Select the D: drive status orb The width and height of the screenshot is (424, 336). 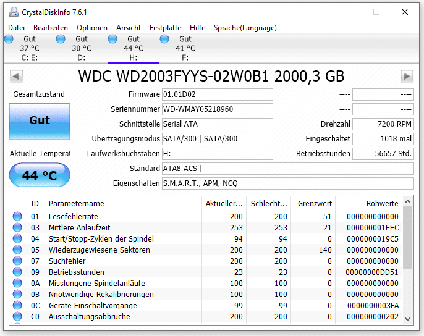[61, 39]
